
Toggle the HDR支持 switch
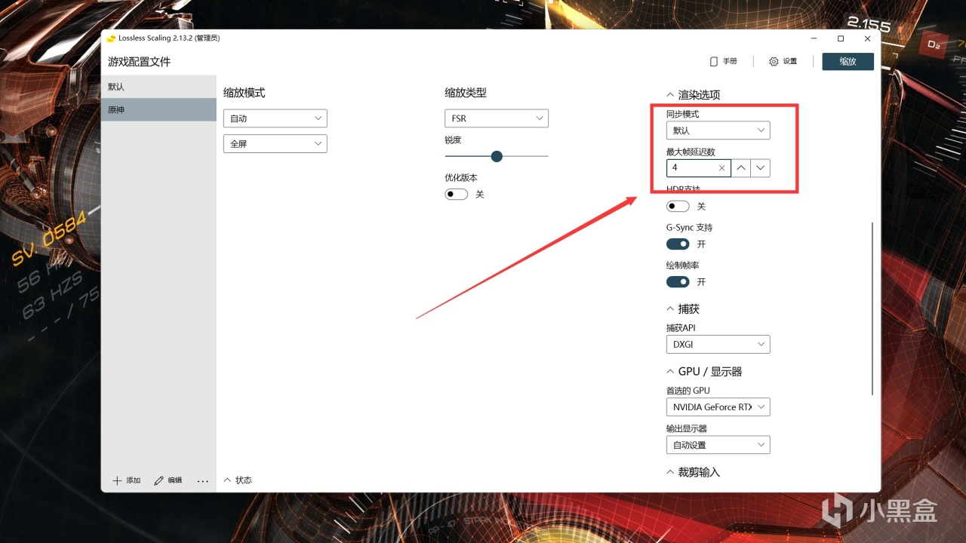[678, 206]
